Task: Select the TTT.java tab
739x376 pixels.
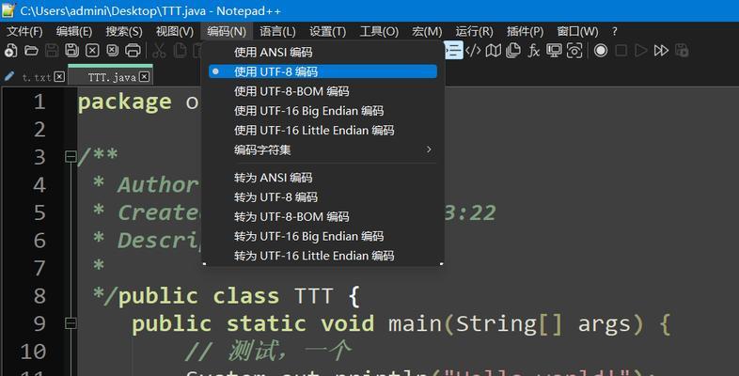Action: (112, 77)
